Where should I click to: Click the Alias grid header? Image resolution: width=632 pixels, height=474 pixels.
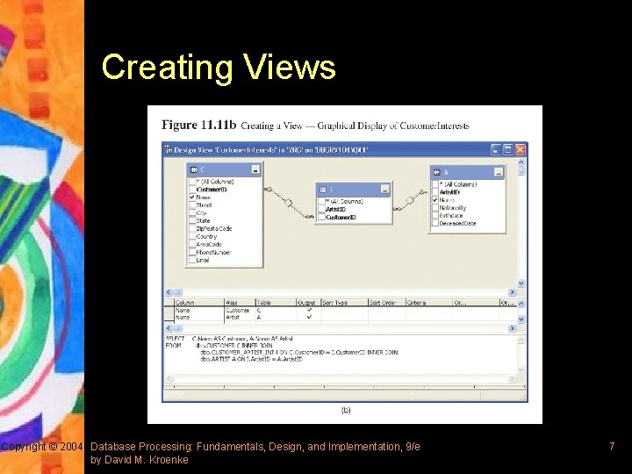click(240, 303)
